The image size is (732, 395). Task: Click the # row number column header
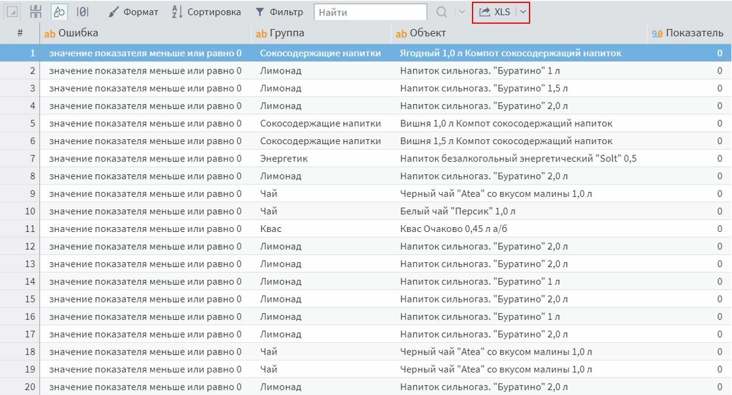click(20, 33)
